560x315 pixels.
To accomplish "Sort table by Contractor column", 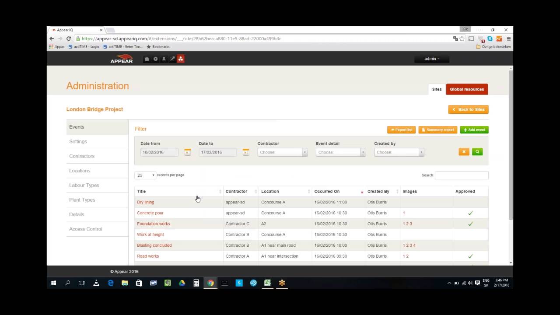I will (241, 191).
